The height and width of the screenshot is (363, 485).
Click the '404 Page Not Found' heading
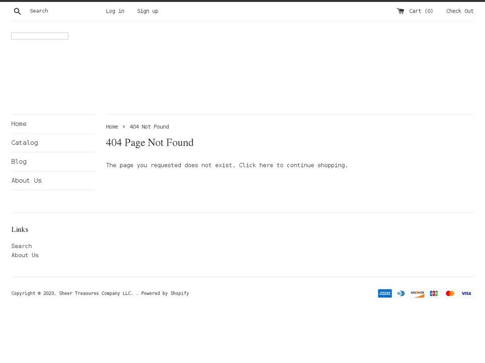tap(150, 142)
